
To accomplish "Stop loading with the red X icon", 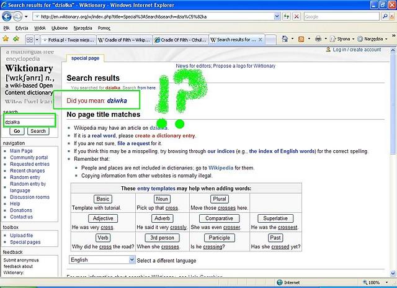I will coord(297,17).
